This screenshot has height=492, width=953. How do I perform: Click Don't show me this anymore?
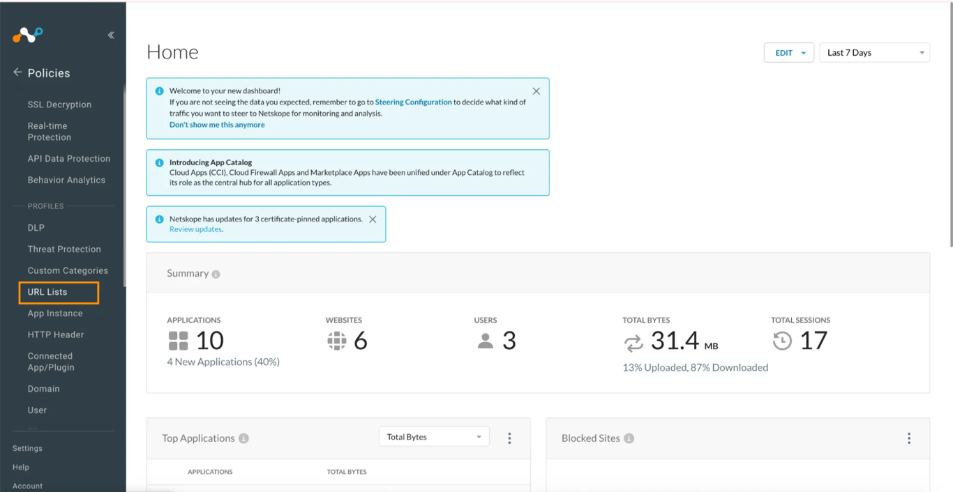217,125
